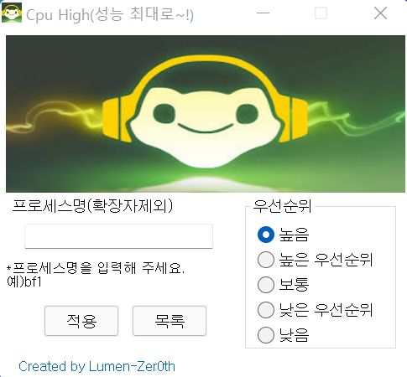This screenshot has width=407, height=377.
Task: Click the 적용 button to apply
Action: 81,321
